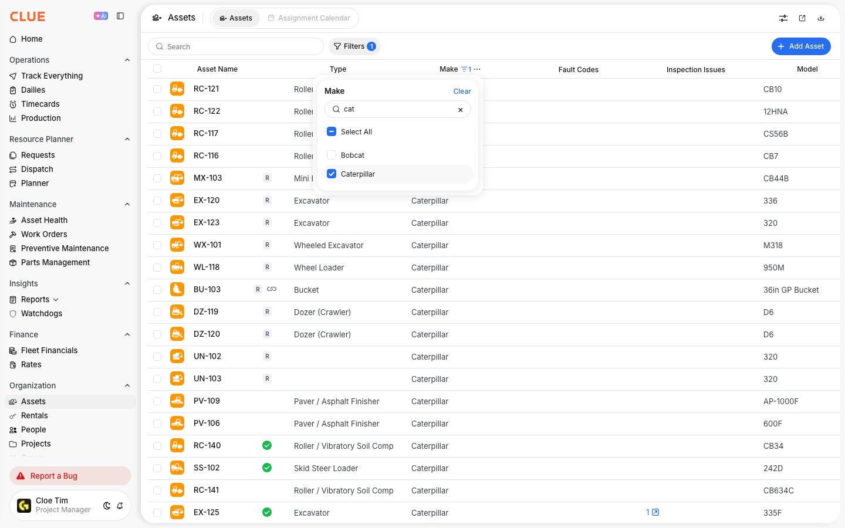
Task: Click the Make filter search box
Action: [x=398, y=109]
